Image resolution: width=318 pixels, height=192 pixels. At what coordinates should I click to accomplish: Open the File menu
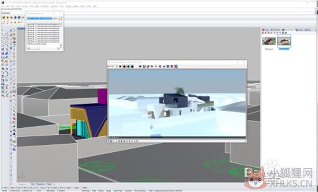[3, 6]
